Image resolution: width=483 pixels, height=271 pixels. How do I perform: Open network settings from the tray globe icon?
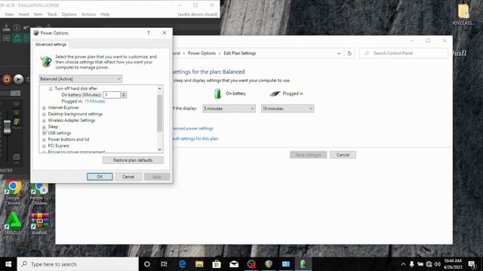(429, 264)
